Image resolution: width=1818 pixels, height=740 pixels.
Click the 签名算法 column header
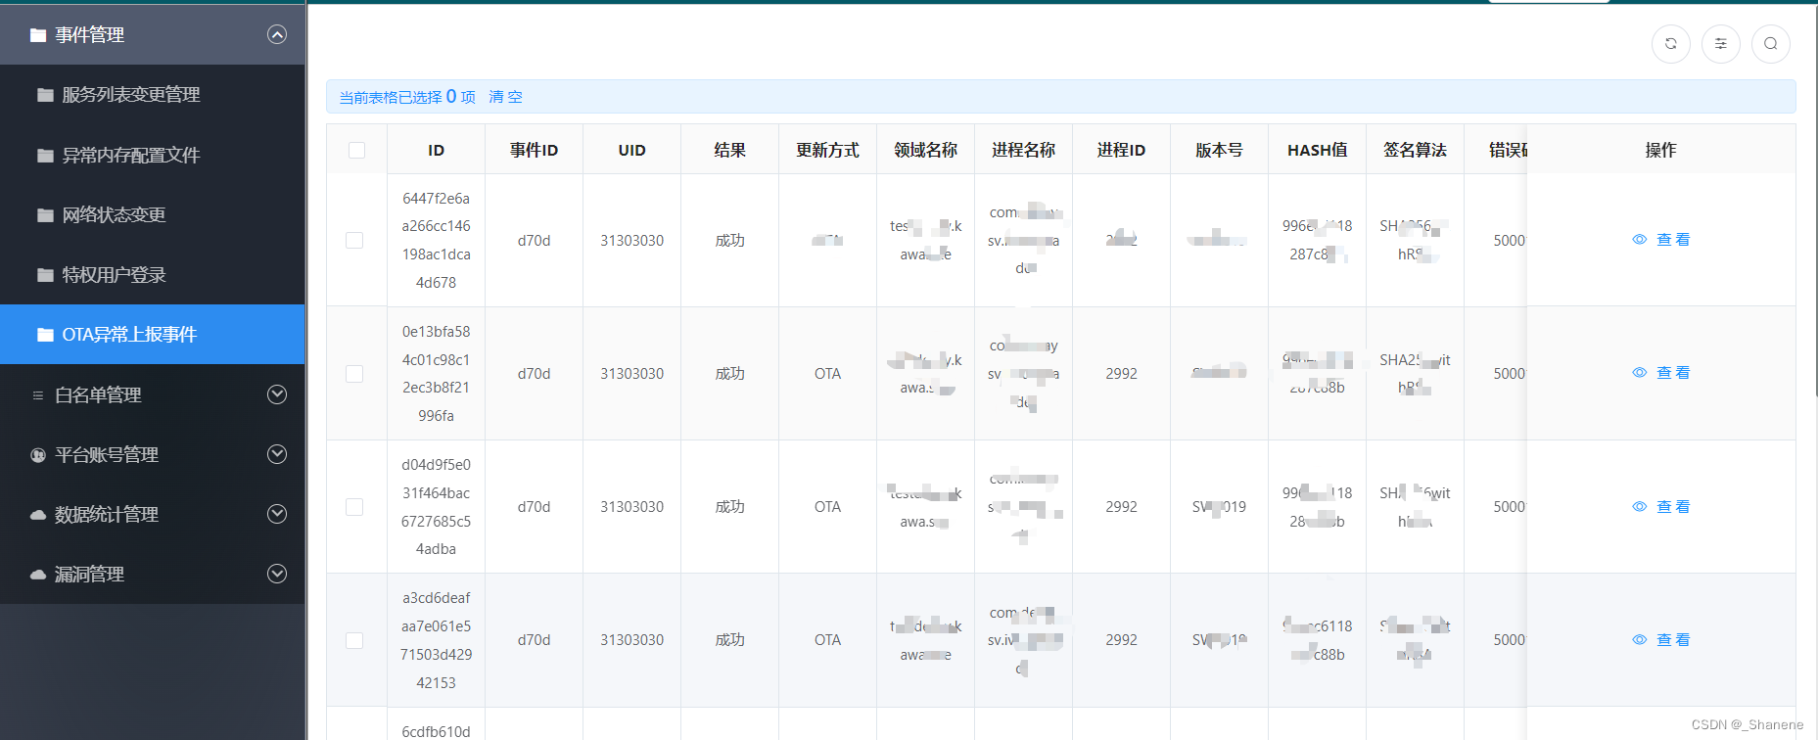(1416, 150)
